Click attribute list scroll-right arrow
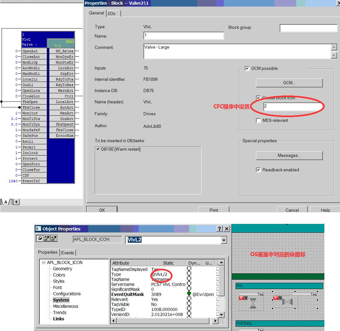Screen dimensions: 340x331 [x=215, y=321]
